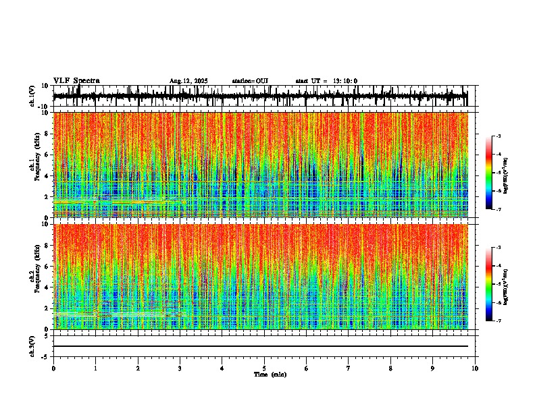The width and height of the screenshot is (535, 413).
Task: Click the time-axis tick label '7'
Action: [349, 368]
